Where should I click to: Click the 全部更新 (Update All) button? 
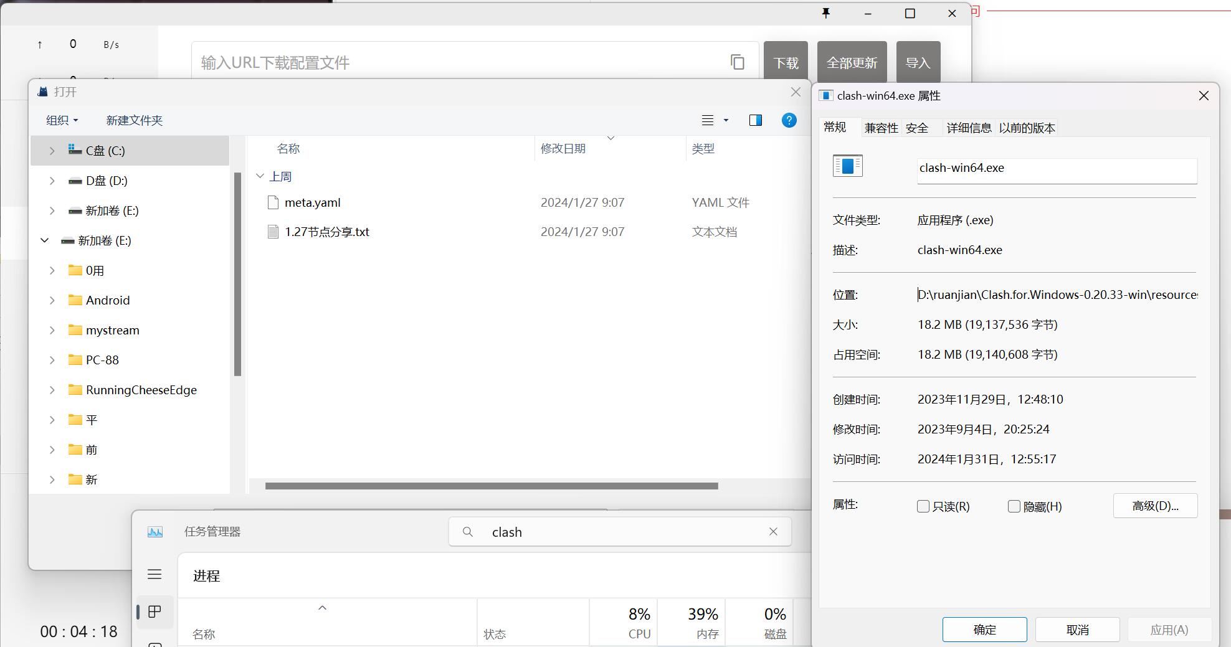pos(852,62)
